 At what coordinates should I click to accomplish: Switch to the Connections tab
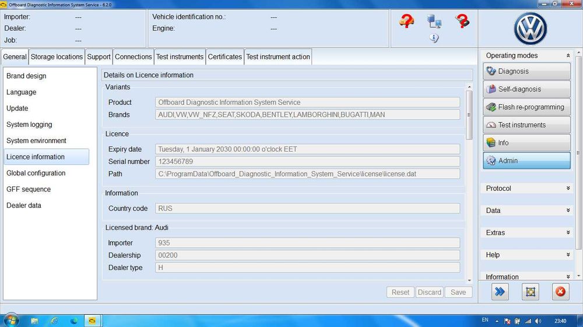(133, 57)
